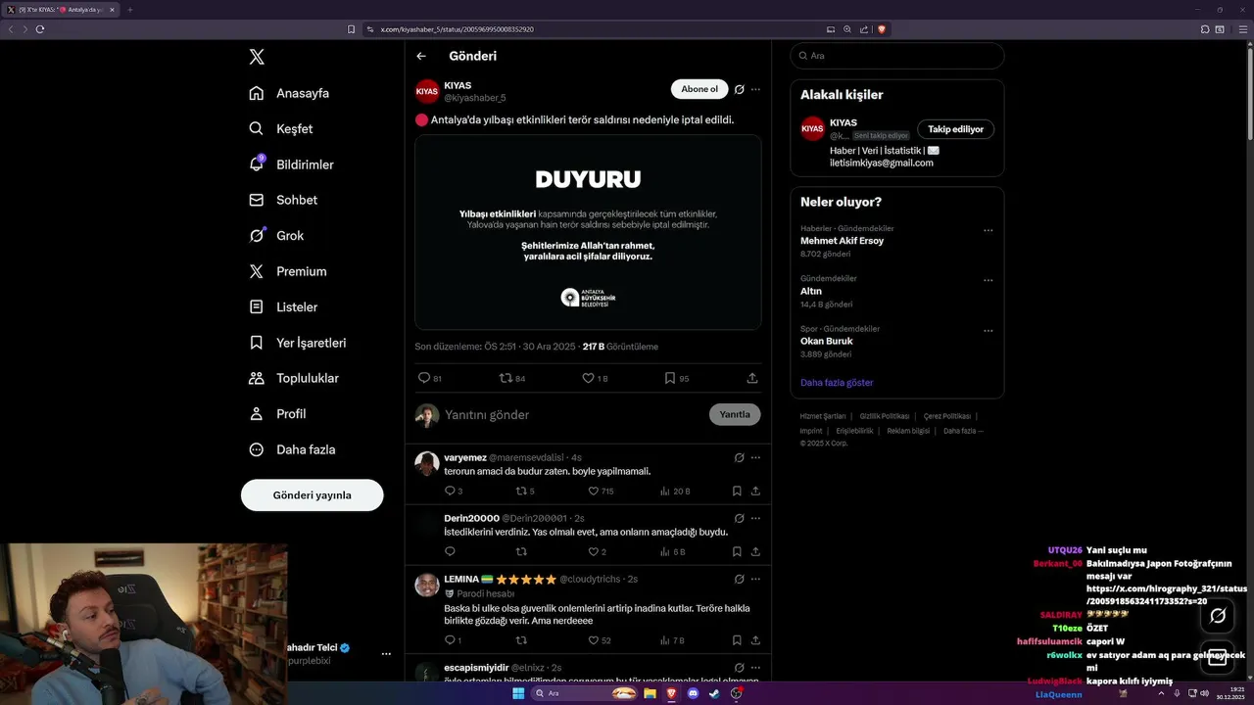Open Topluluklar communities
Screen dimensions: 1254x705
[294, 378]
